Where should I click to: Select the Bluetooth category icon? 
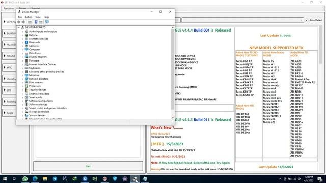(x=26, y=42)
